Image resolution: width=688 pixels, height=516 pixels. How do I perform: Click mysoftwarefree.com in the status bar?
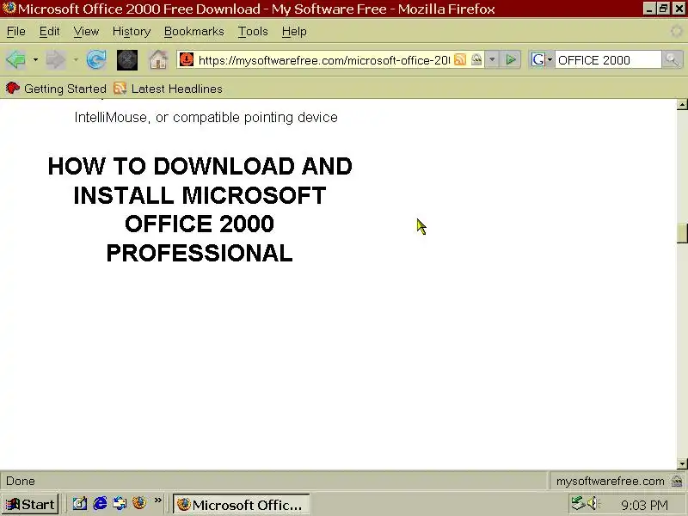click(610, 481)
